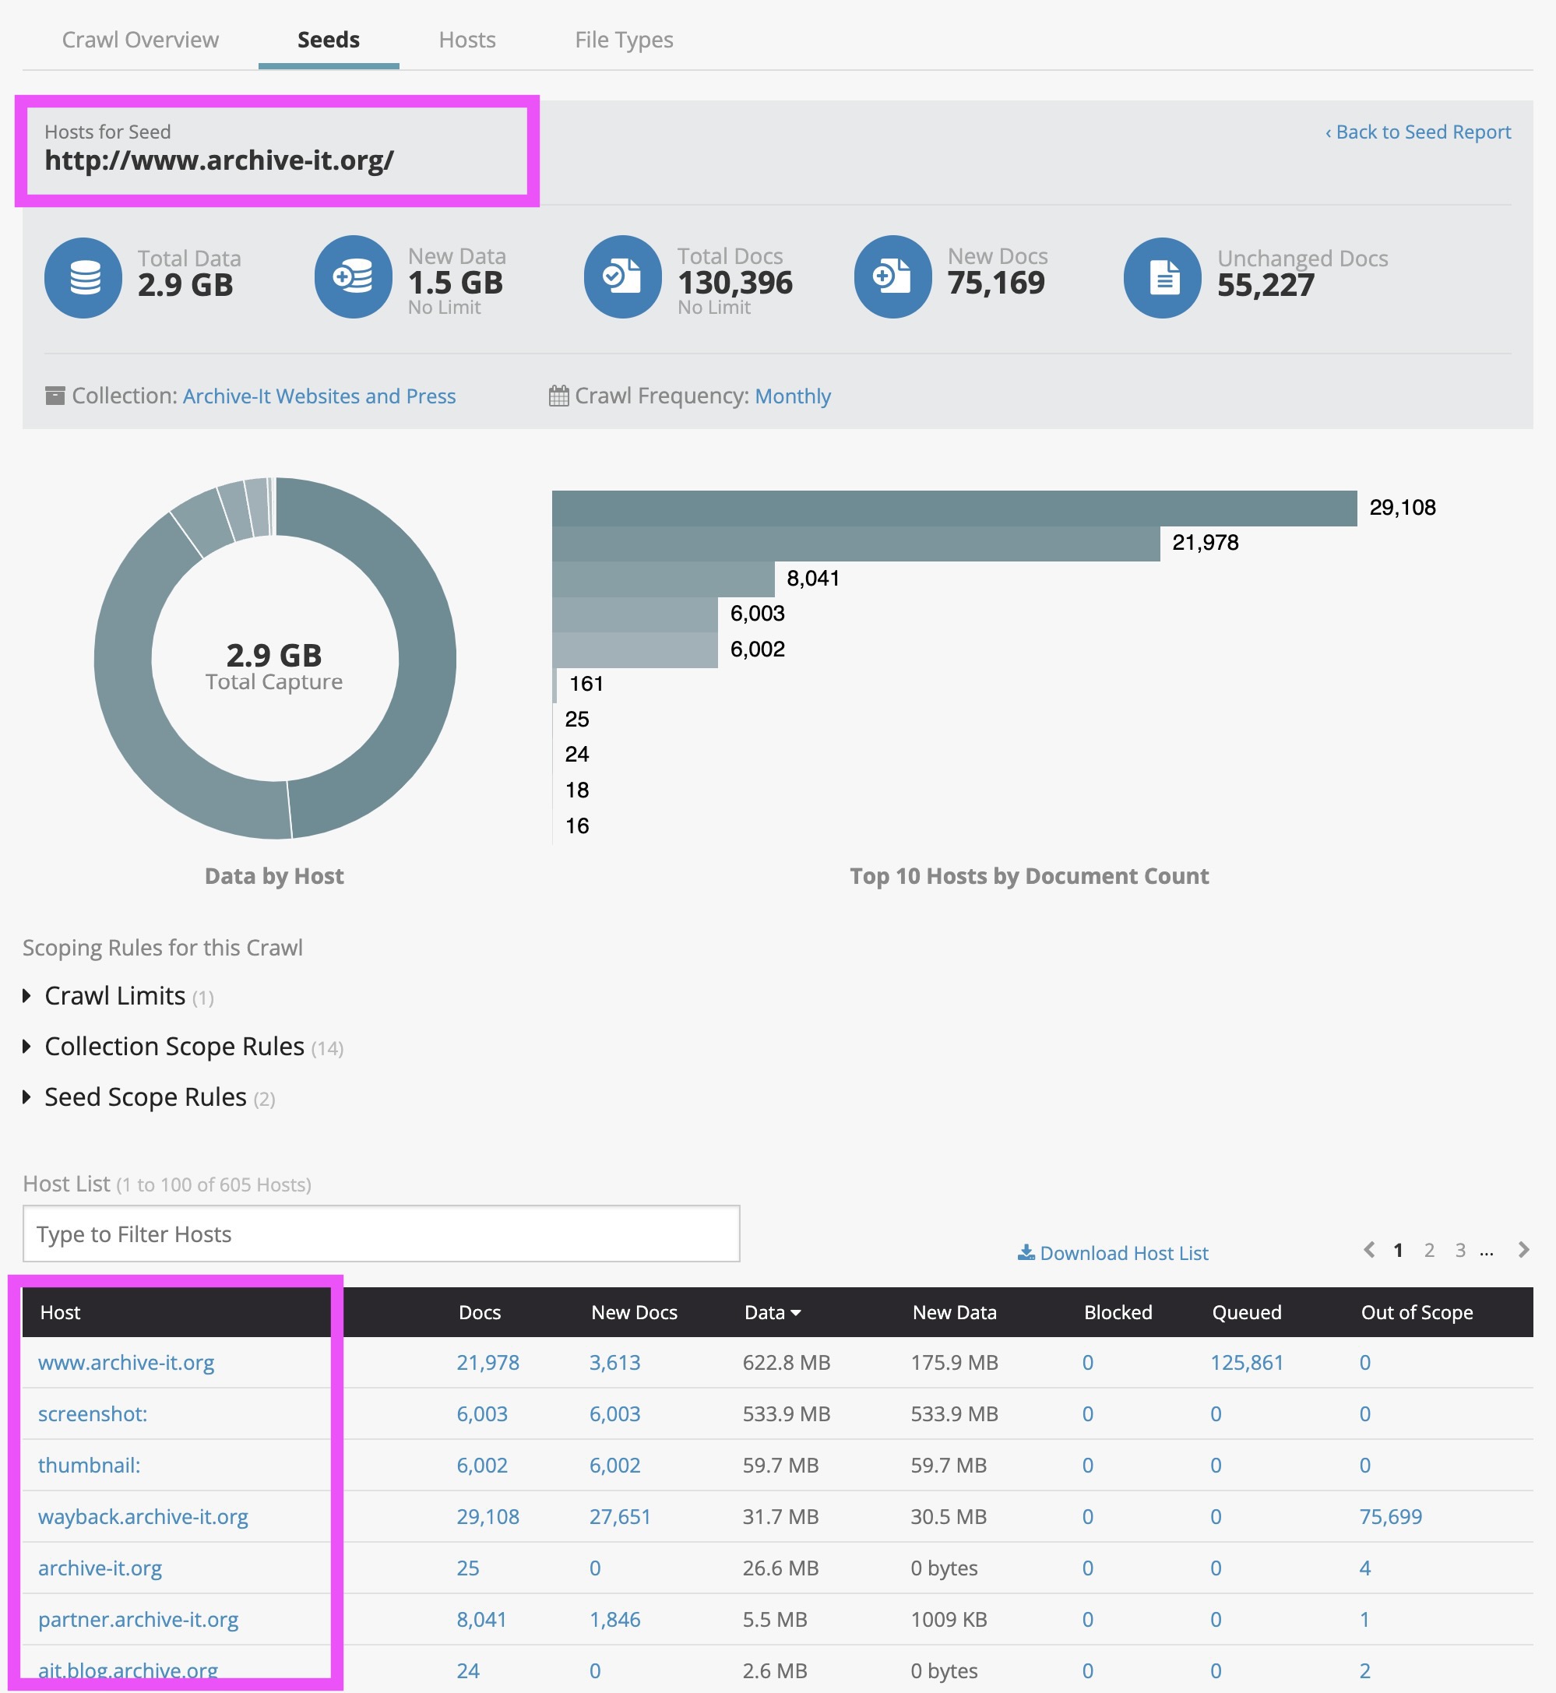Expand Seed Scope Rules section
Screen dimensions: 1556x1693
pos(145,1097)
